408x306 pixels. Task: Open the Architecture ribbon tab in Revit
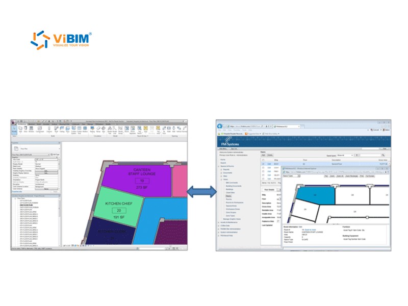22,124
